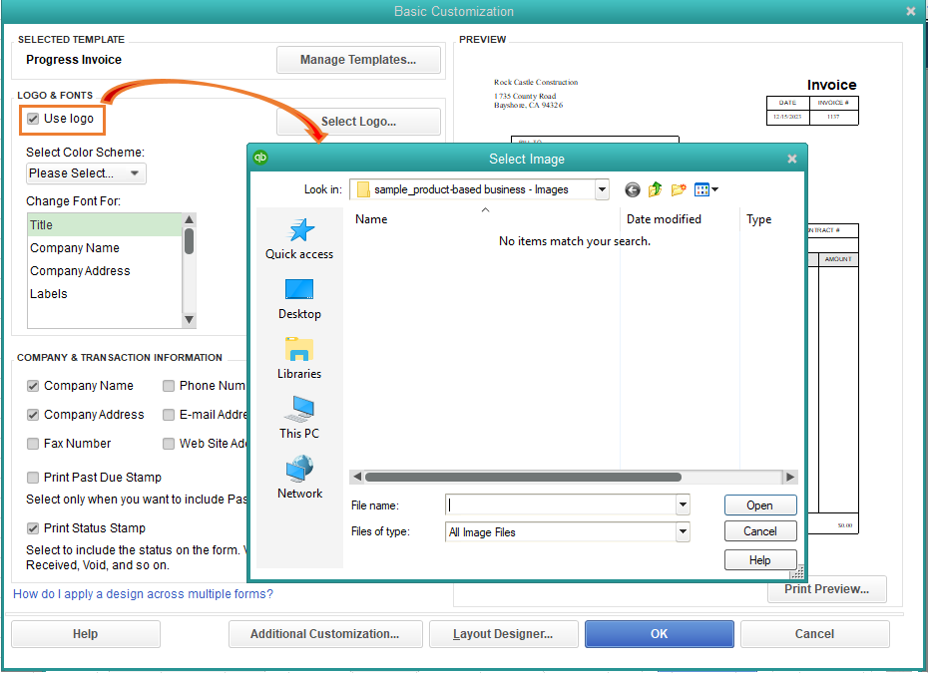This screenshot has width=928, height=673.
Task: Cancel the Basic Customization window
Action: coord(814,634)
